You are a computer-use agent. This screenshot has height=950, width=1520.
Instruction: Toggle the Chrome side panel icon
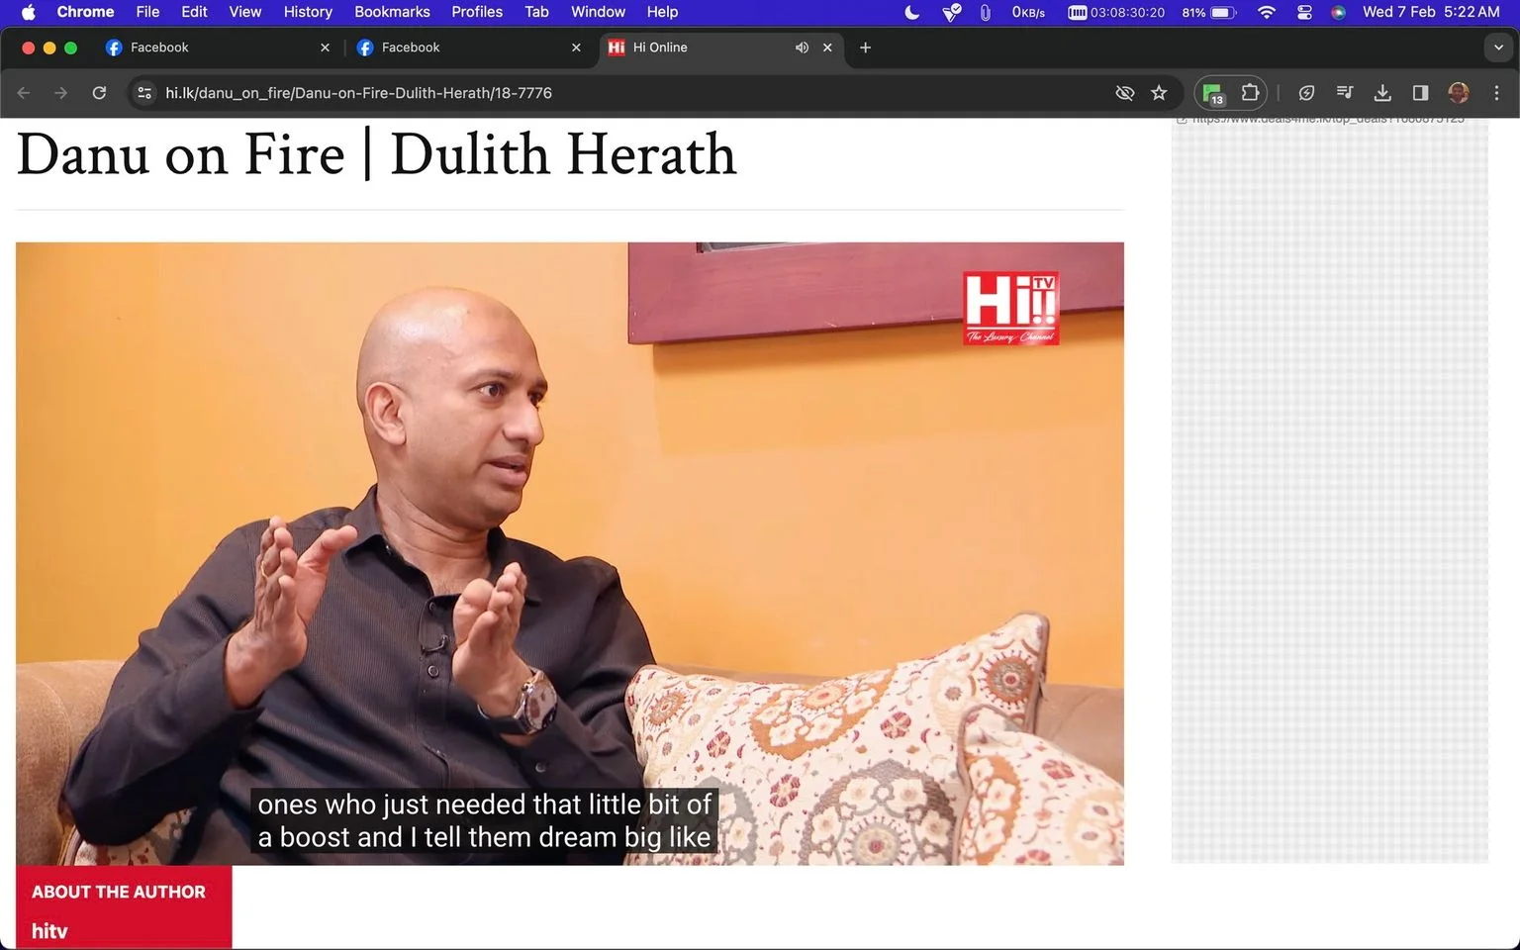(x=1420, y=93)
